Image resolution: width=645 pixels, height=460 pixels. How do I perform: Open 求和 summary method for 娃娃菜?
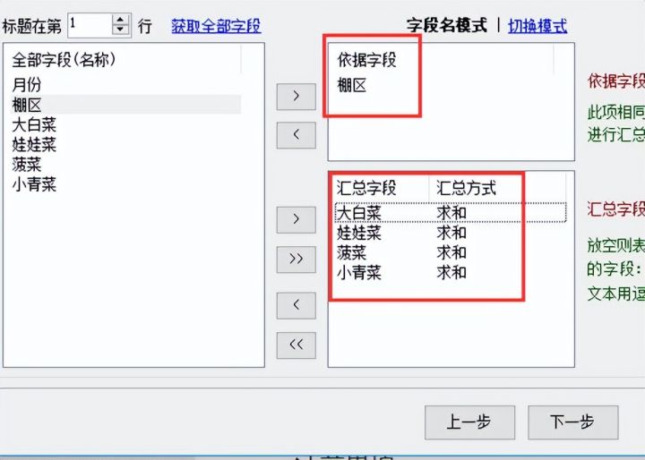click(451, 233)
